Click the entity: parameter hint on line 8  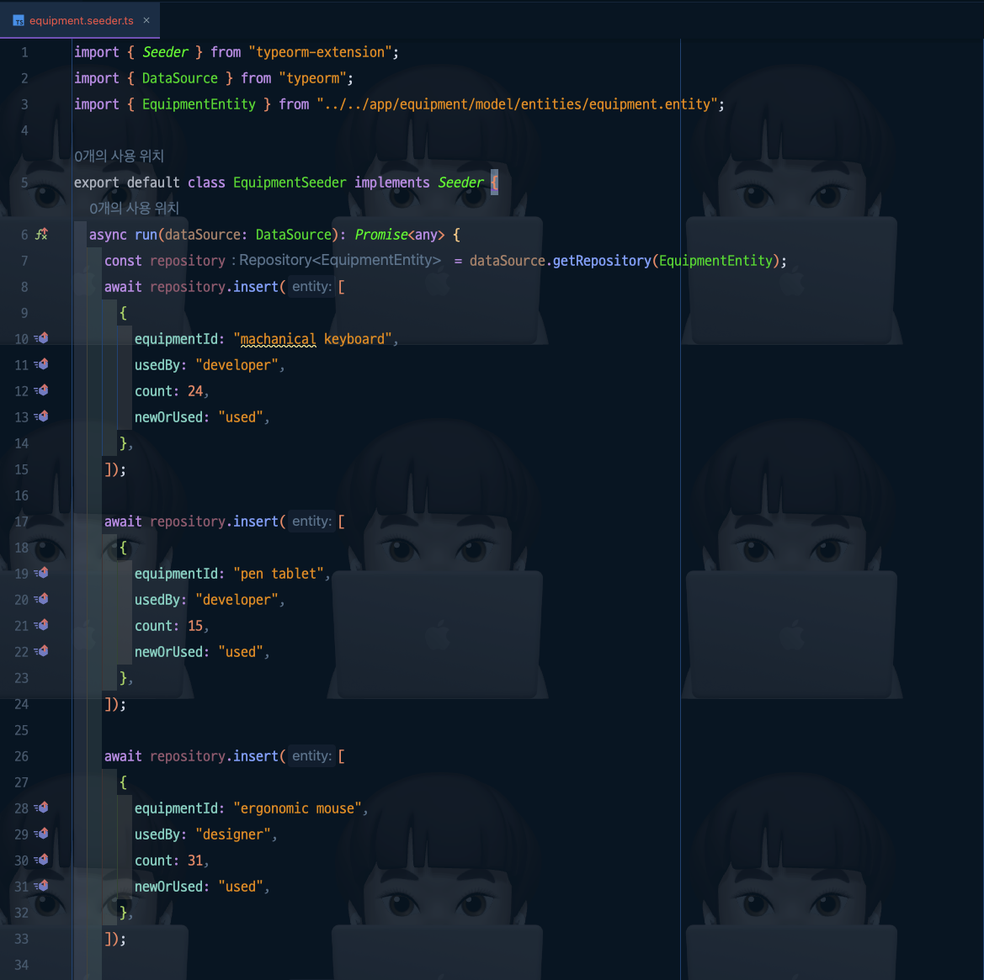(311, 287)
